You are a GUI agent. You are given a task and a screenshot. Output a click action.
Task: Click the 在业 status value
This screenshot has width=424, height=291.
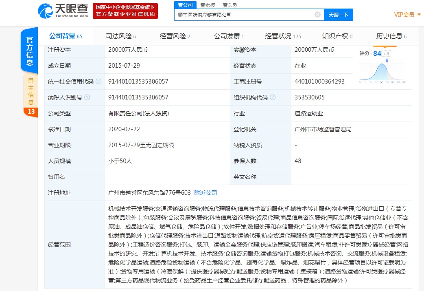click(x=300, y=66)
